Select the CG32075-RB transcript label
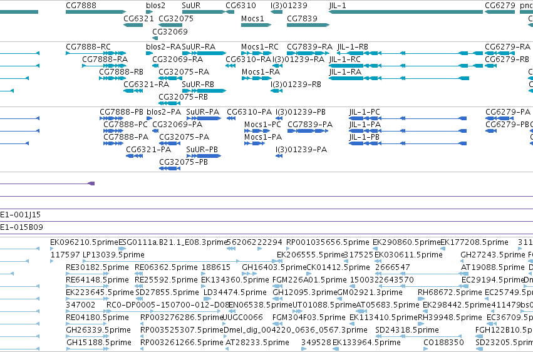 pos(184,97)
